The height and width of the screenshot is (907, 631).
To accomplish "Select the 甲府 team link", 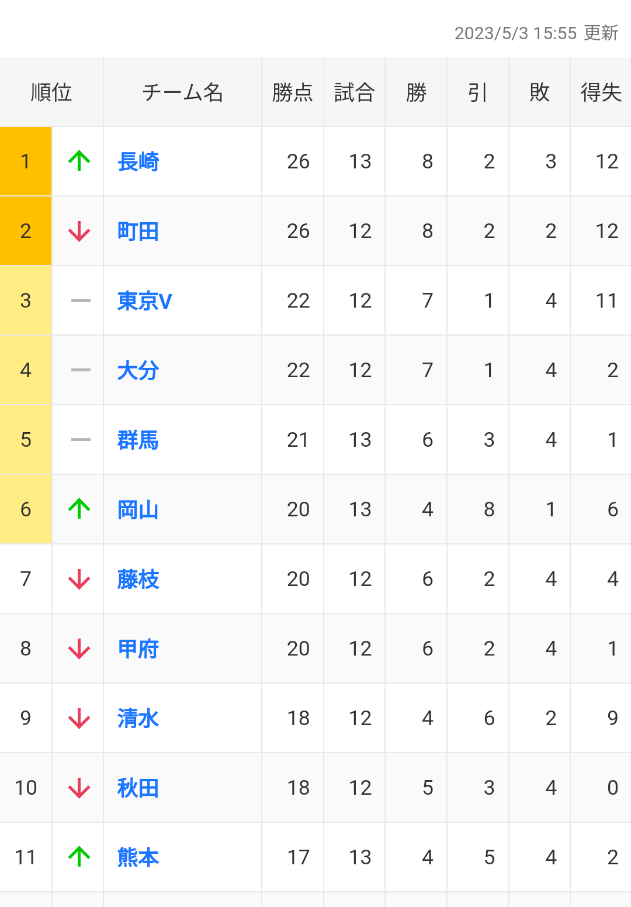I will click(138, 649).
